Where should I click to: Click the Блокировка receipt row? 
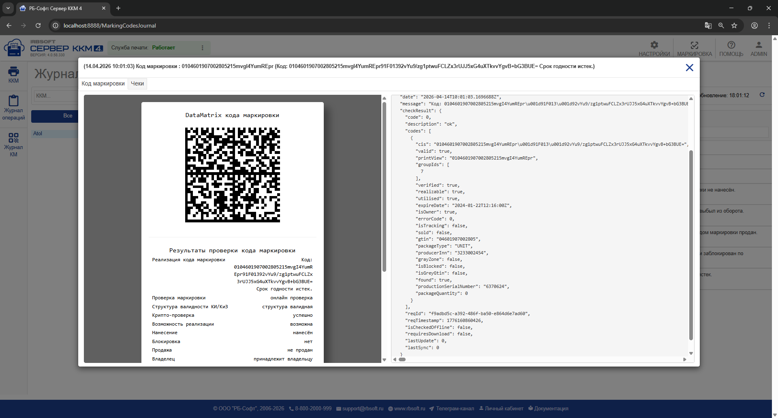coord(232,341)
